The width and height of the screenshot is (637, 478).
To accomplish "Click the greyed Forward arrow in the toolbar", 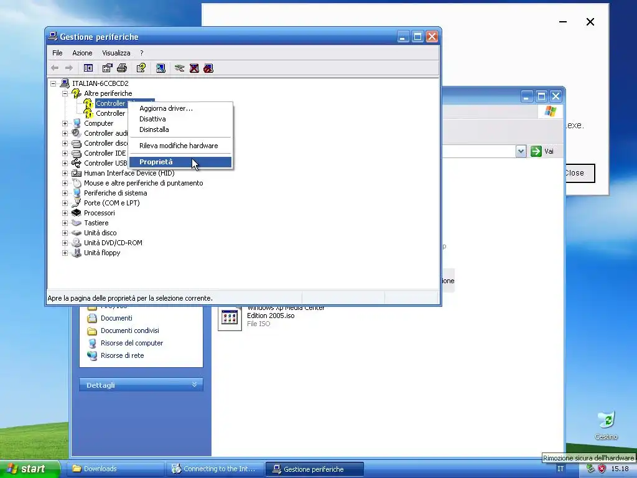I will (x=69, y=68).
